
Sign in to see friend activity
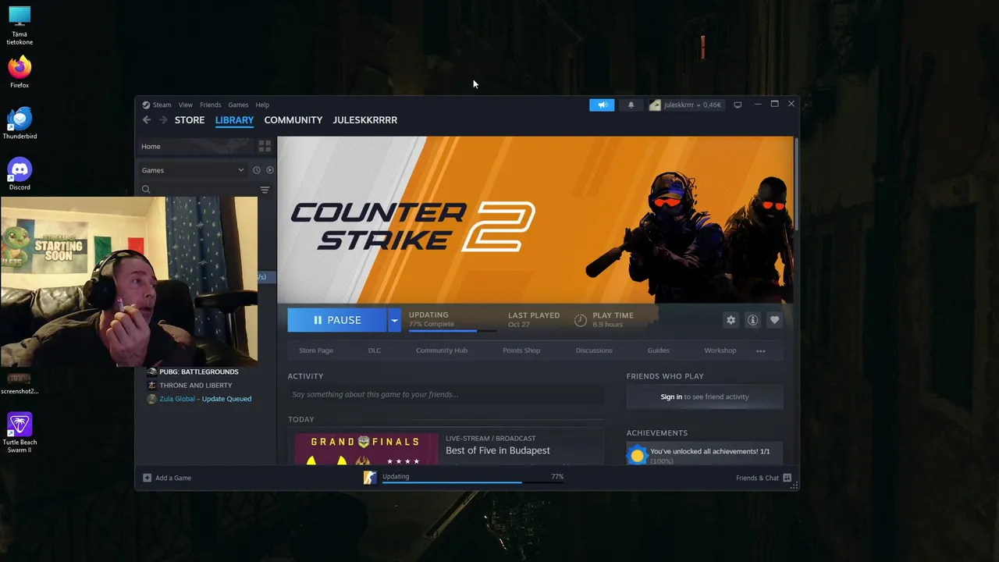705,397
